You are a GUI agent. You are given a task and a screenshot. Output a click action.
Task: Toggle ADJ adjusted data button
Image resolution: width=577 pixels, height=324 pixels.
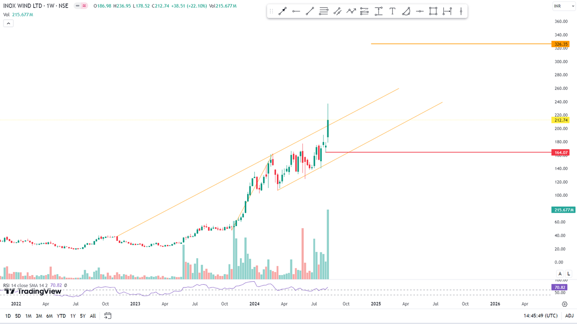[x=569, y=316]
